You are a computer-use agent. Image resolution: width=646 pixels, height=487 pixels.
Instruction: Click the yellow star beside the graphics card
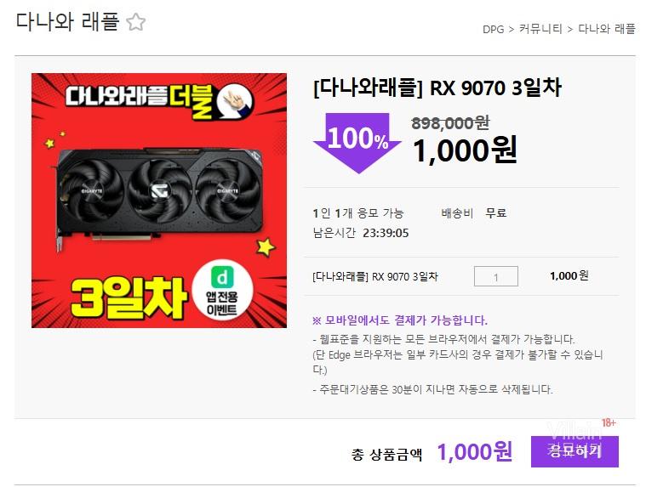coord(266,246)
